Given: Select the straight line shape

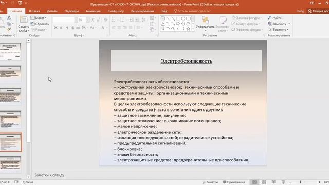Looking at the screenshot, I should coord(168,18).
